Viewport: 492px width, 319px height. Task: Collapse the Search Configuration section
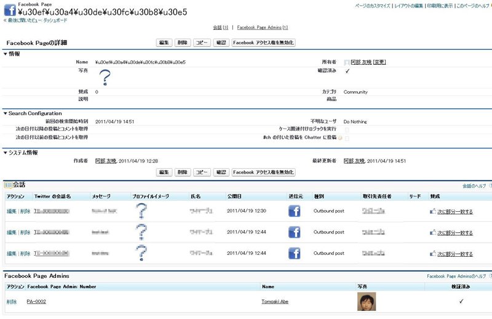[6, 113]
